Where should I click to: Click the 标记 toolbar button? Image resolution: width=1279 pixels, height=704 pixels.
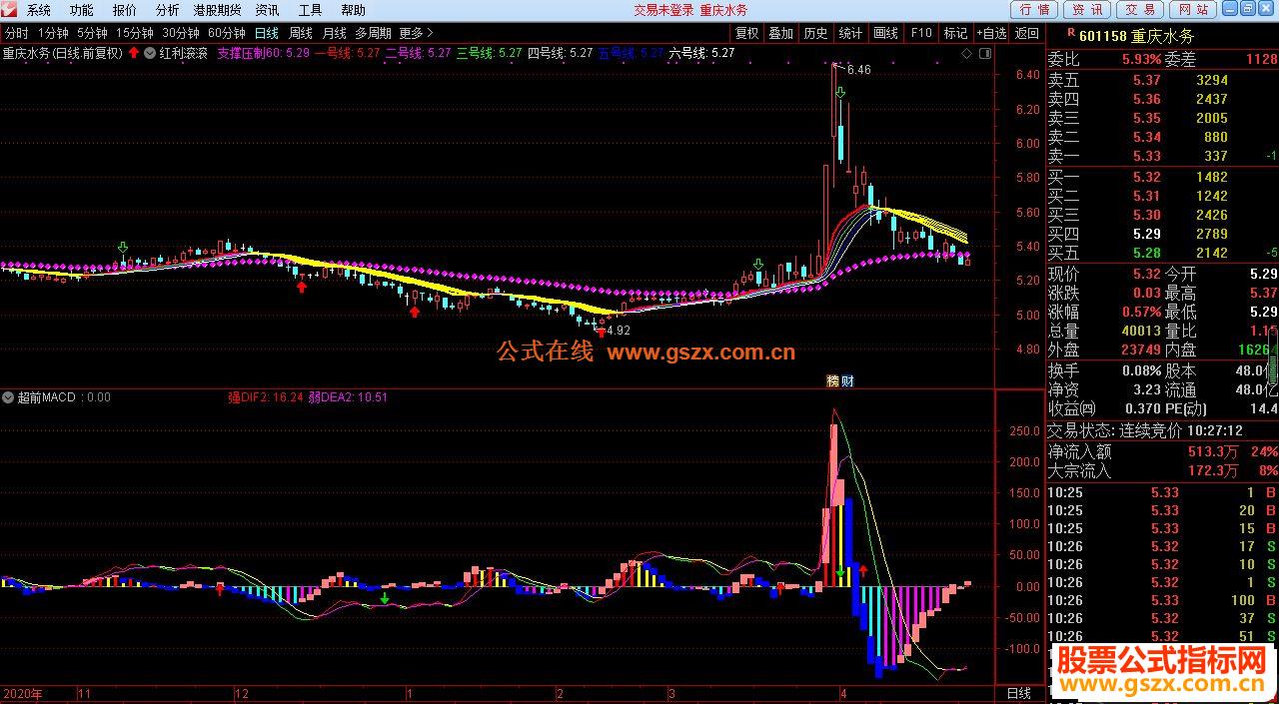pyautogui.click(x=955, y=32)
